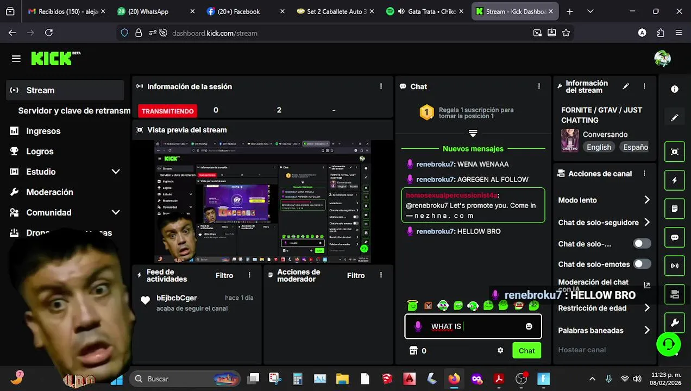Open Información de la sesión three-dot menu

(x=381, y=86)
